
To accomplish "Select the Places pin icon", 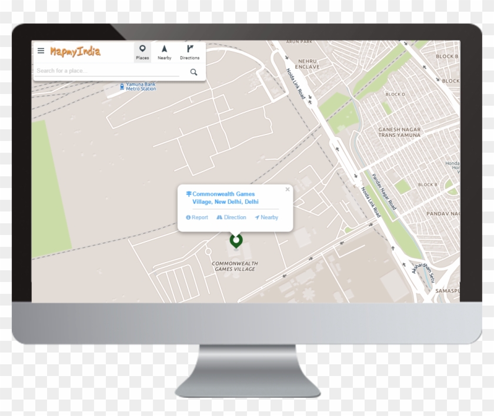I will pos(142,48).
